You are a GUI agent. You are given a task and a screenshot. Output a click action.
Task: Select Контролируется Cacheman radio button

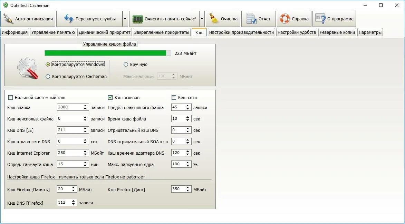click(x=48, y=76)
